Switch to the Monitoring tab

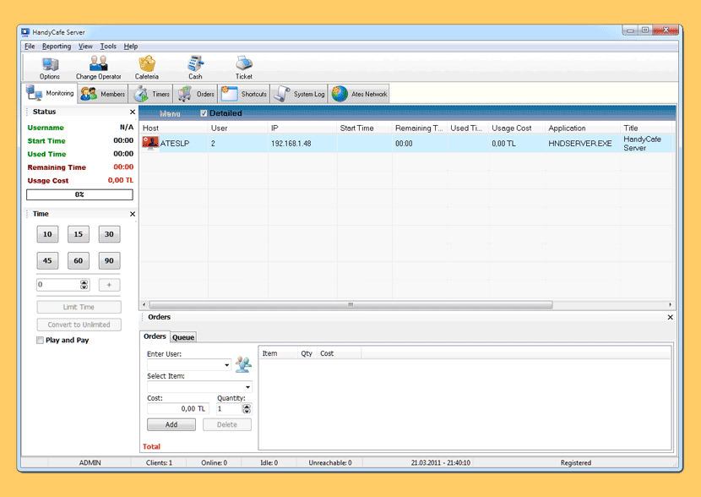point(50,93)
